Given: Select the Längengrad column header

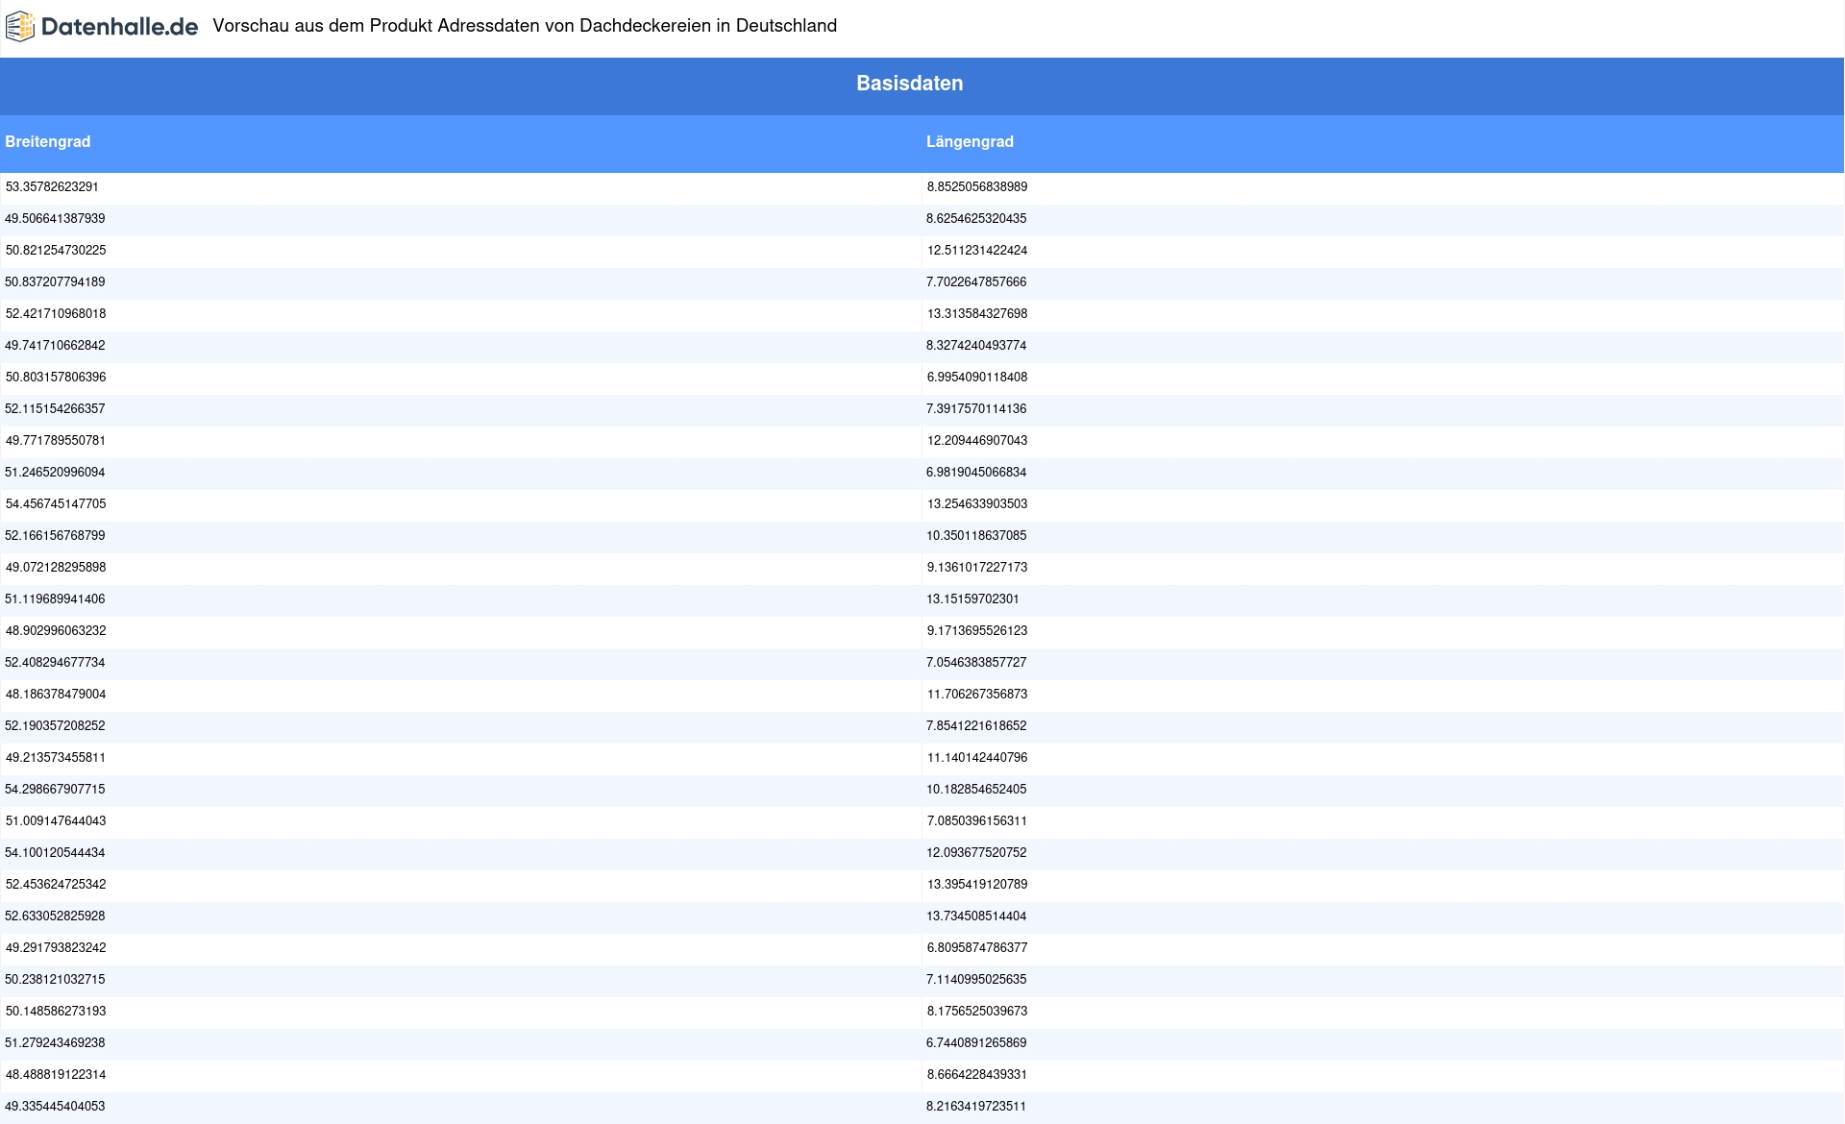Looking at the screenshot, I should tap(970, 142).
